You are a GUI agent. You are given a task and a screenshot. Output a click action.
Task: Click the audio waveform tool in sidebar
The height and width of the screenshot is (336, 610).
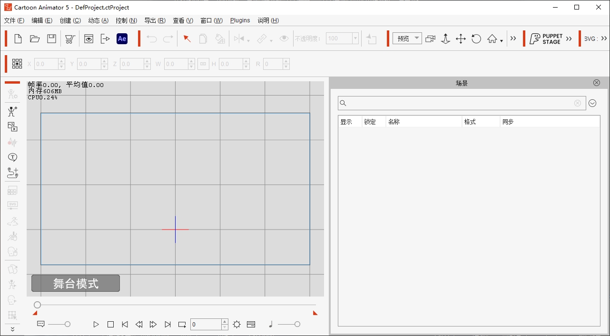[12, 142]
